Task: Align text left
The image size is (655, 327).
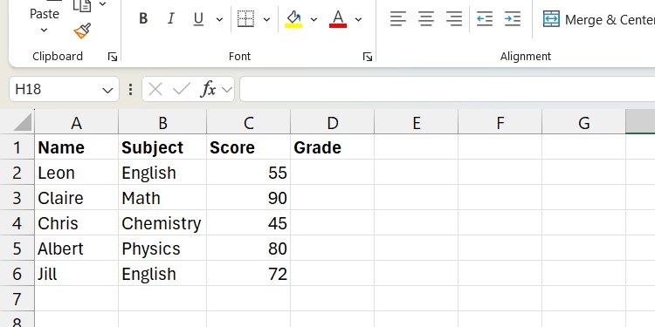Action: point(398,19)
